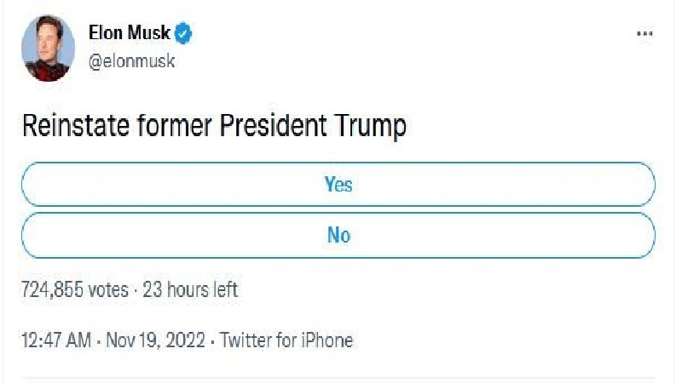Screen dimensions: 682x383
Task: Vote "No" in the poll
Action: pyautogui.click(x=338, y=235)
